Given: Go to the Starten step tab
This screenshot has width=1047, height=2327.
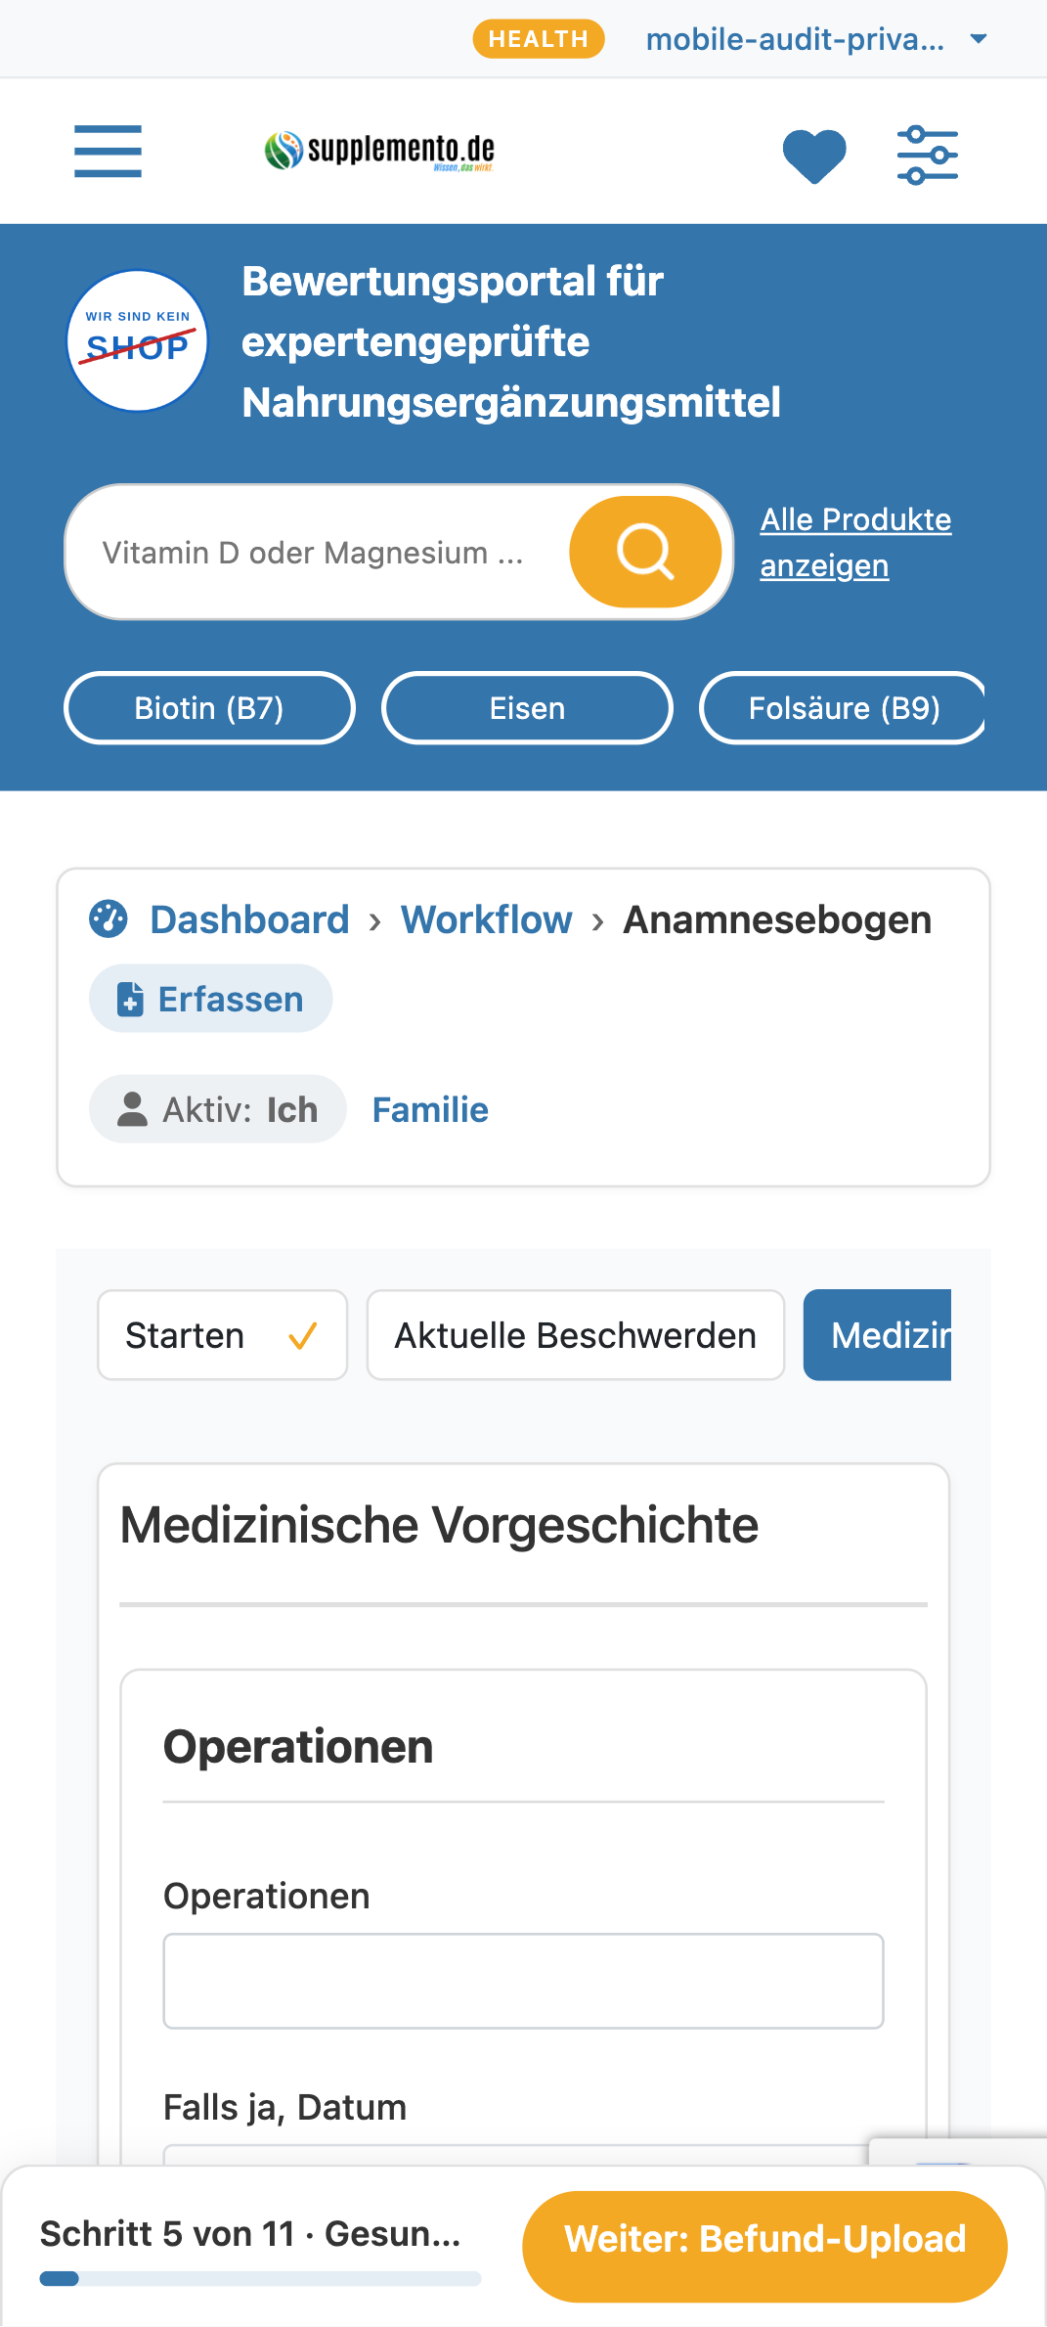Looking at the screenshot, I should (223, 1335).
